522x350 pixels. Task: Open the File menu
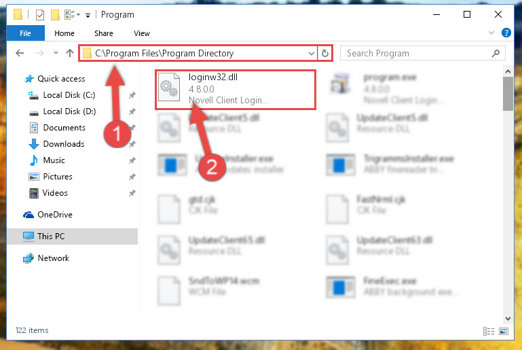pos(25,33)
